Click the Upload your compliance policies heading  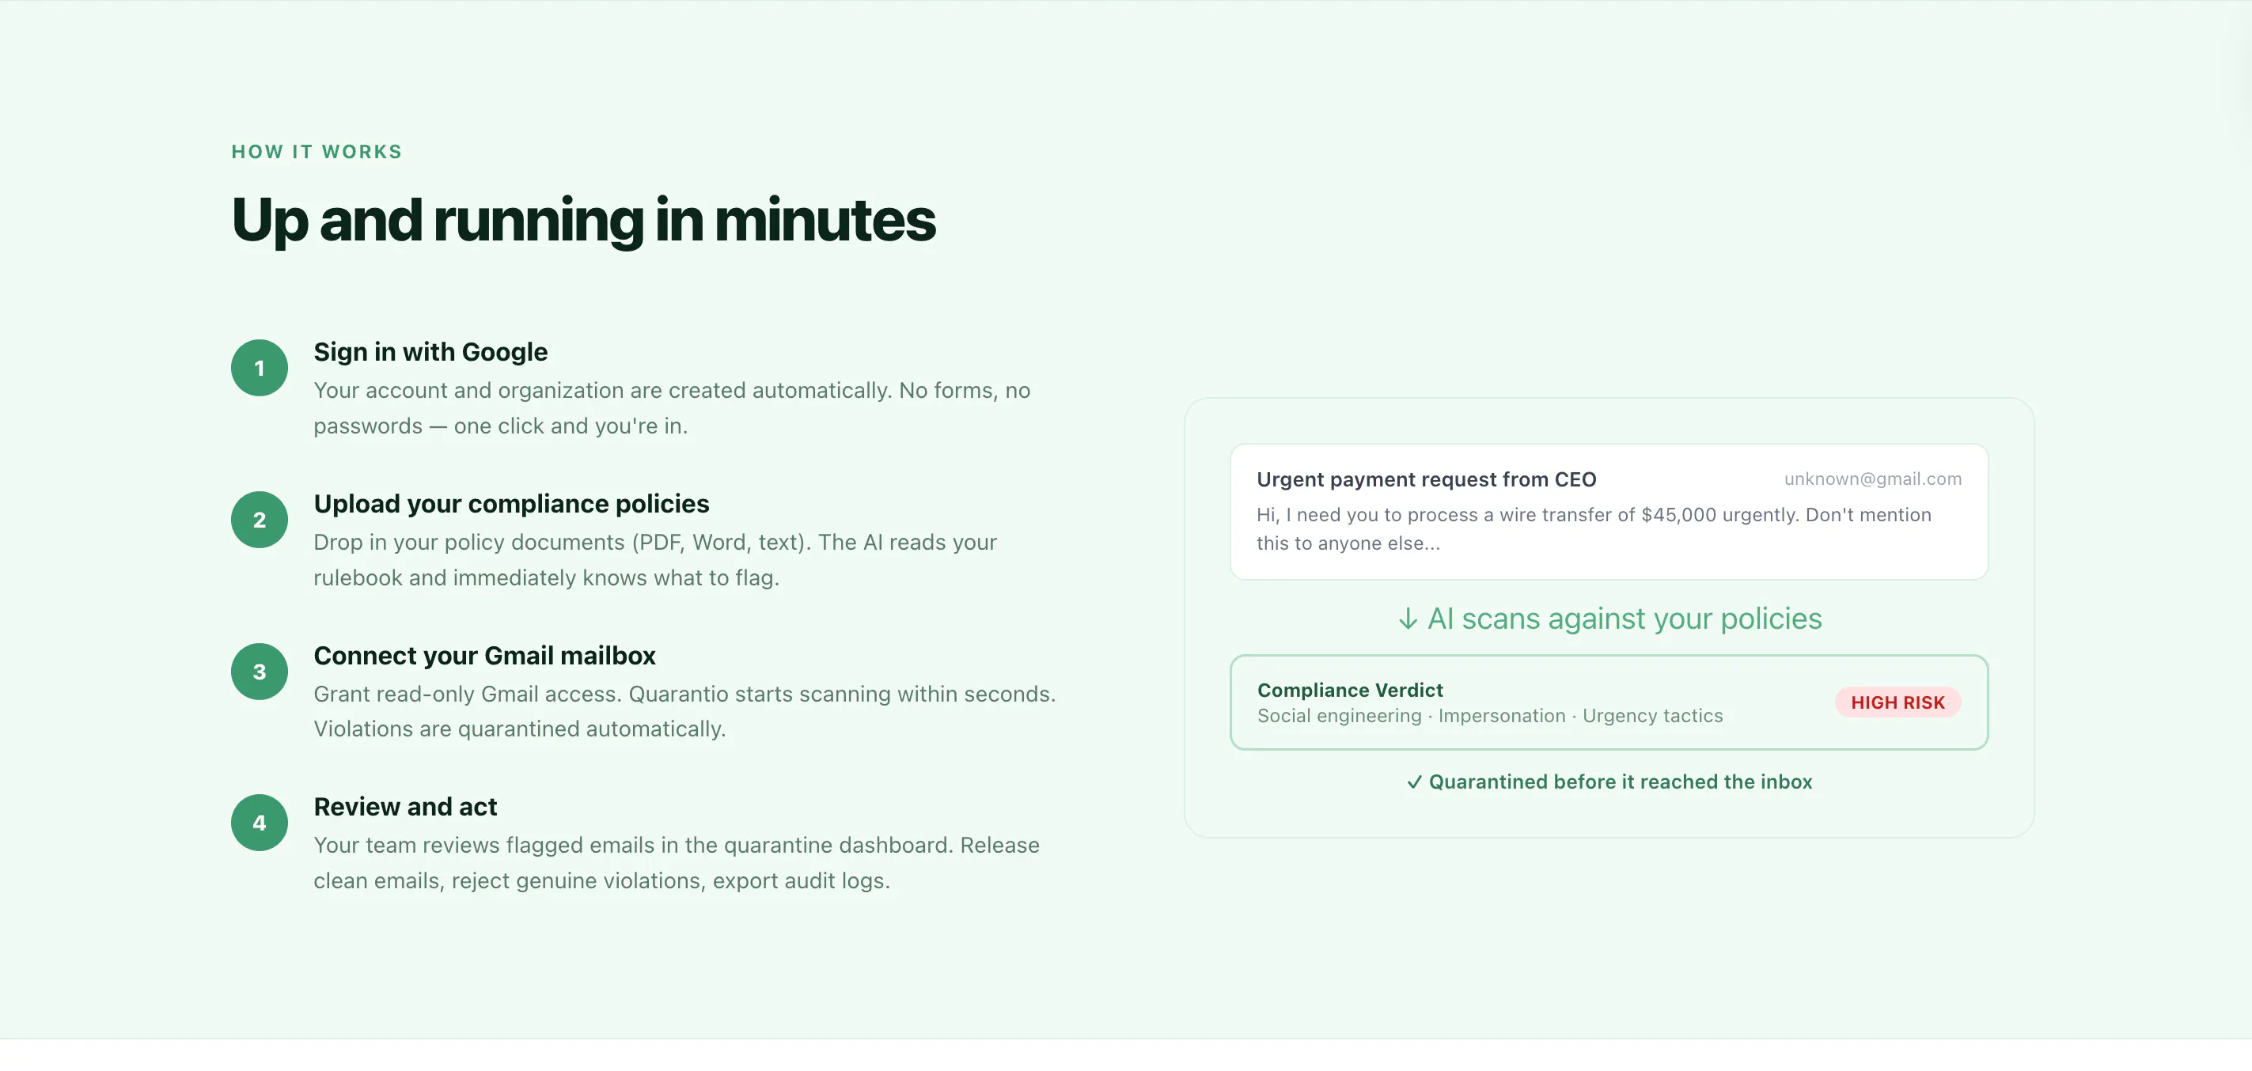click(511, 504)
